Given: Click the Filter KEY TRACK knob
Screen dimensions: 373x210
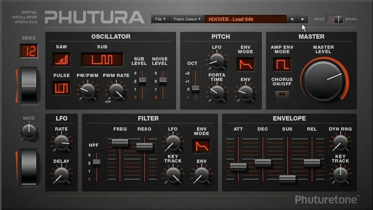Looking at the screenshot, I should click(173, 175).
